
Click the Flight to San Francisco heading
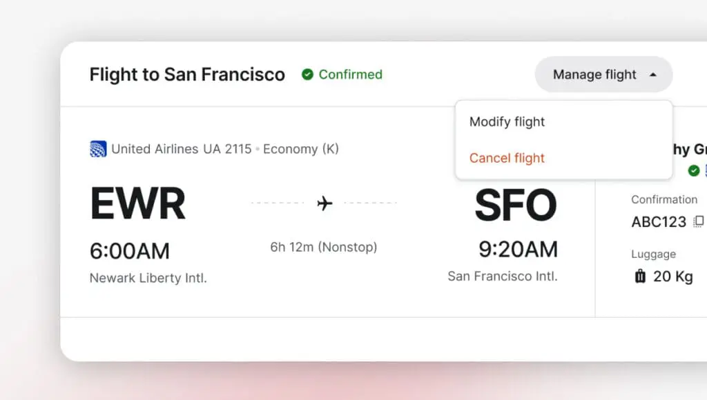coord(187,74)
